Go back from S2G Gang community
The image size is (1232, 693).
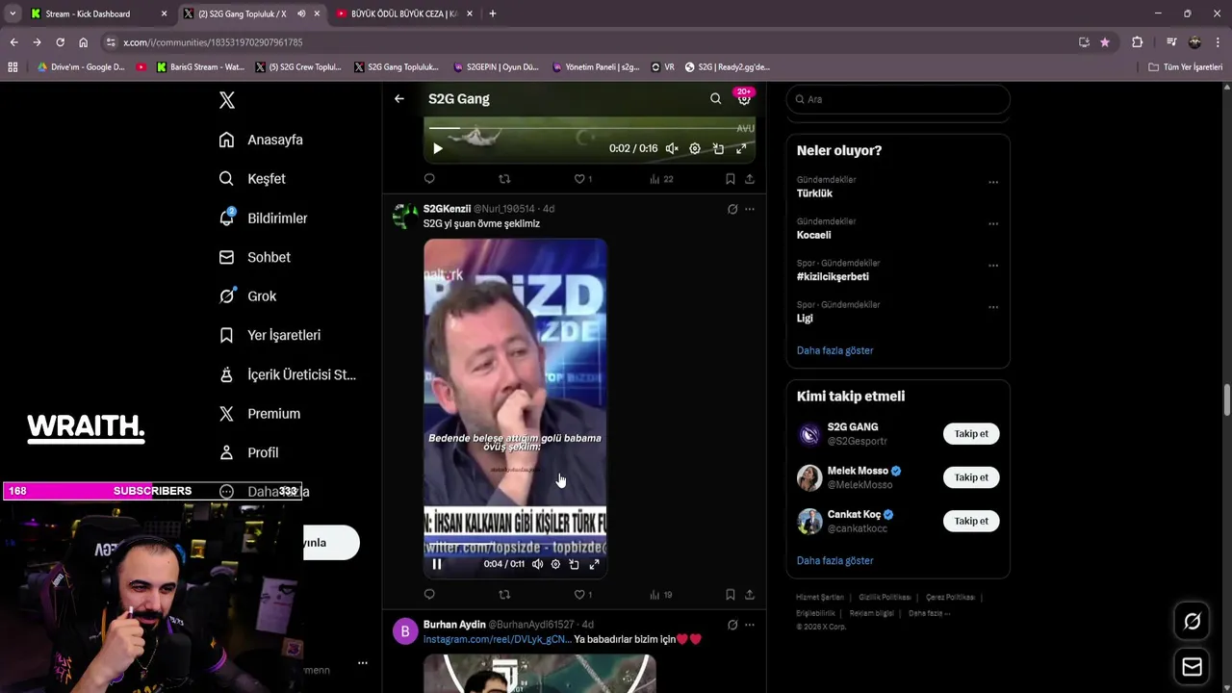399,98
